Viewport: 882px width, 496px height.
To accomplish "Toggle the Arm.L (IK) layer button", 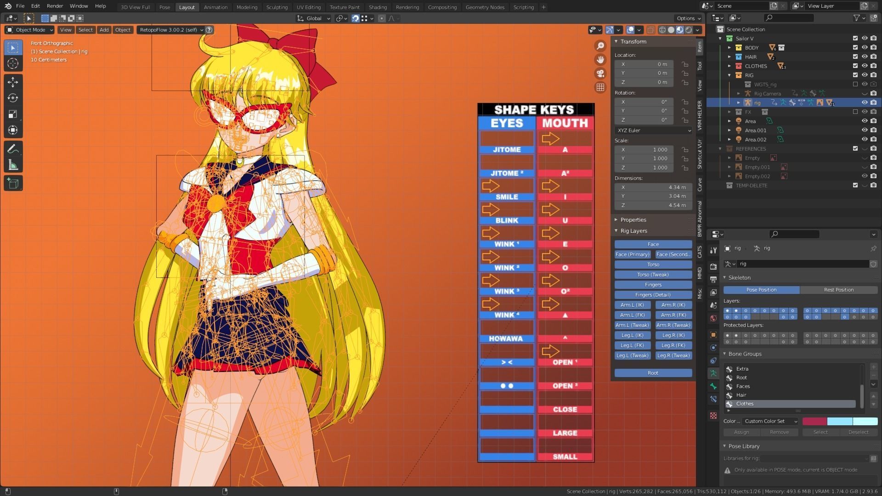I will click(x=633, y=305).
